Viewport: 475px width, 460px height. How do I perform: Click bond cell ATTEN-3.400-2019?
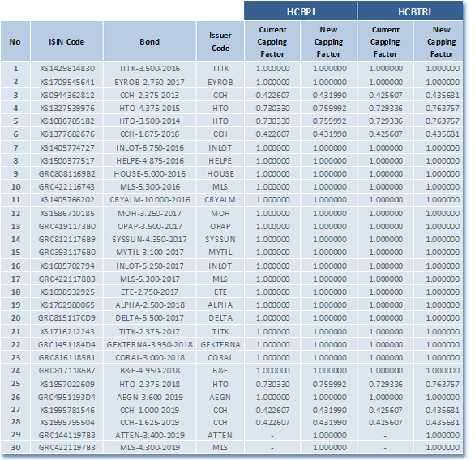tap(150, 435)
